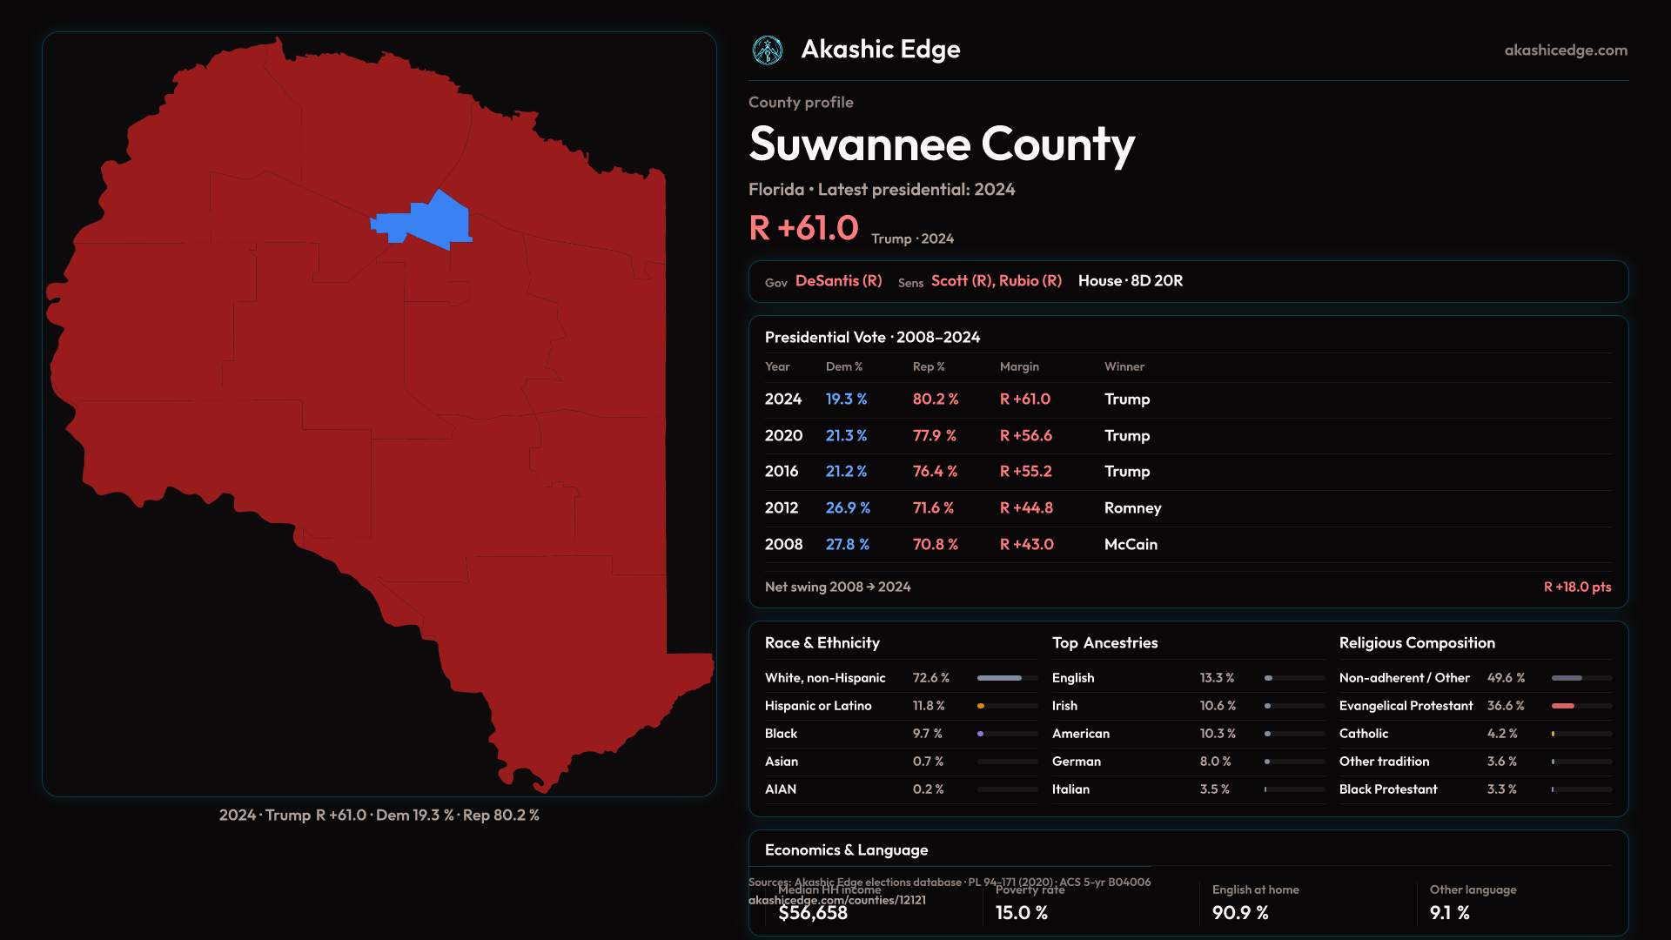
Task: Click the DeSantis (R) governor name
Action: [838, 281]
